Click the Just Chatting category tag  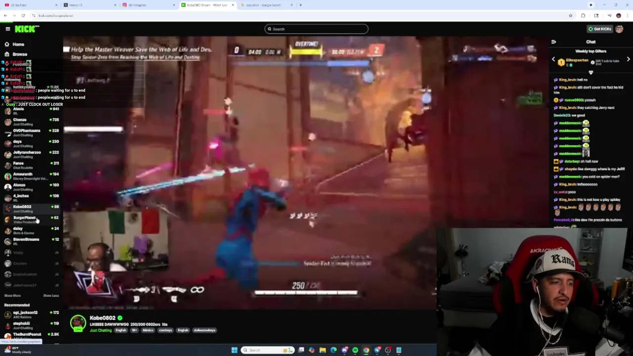(100, 330)
